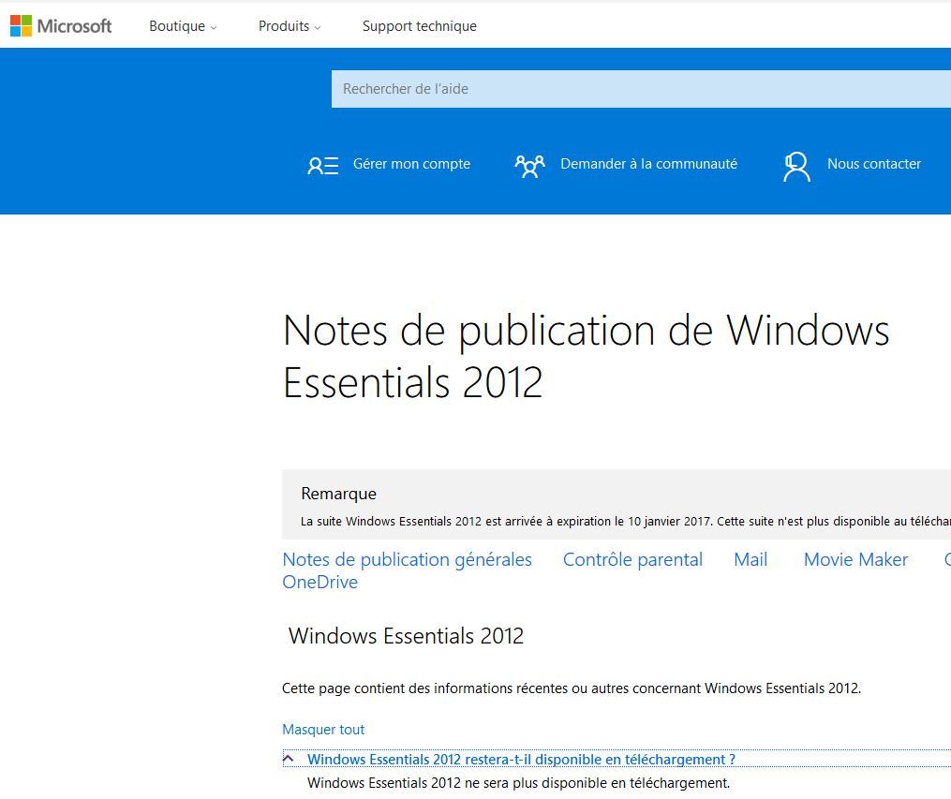Switch to the Contrôle parental tab
The width and height of the screenshot is (951, 799).
click(632, 559)
